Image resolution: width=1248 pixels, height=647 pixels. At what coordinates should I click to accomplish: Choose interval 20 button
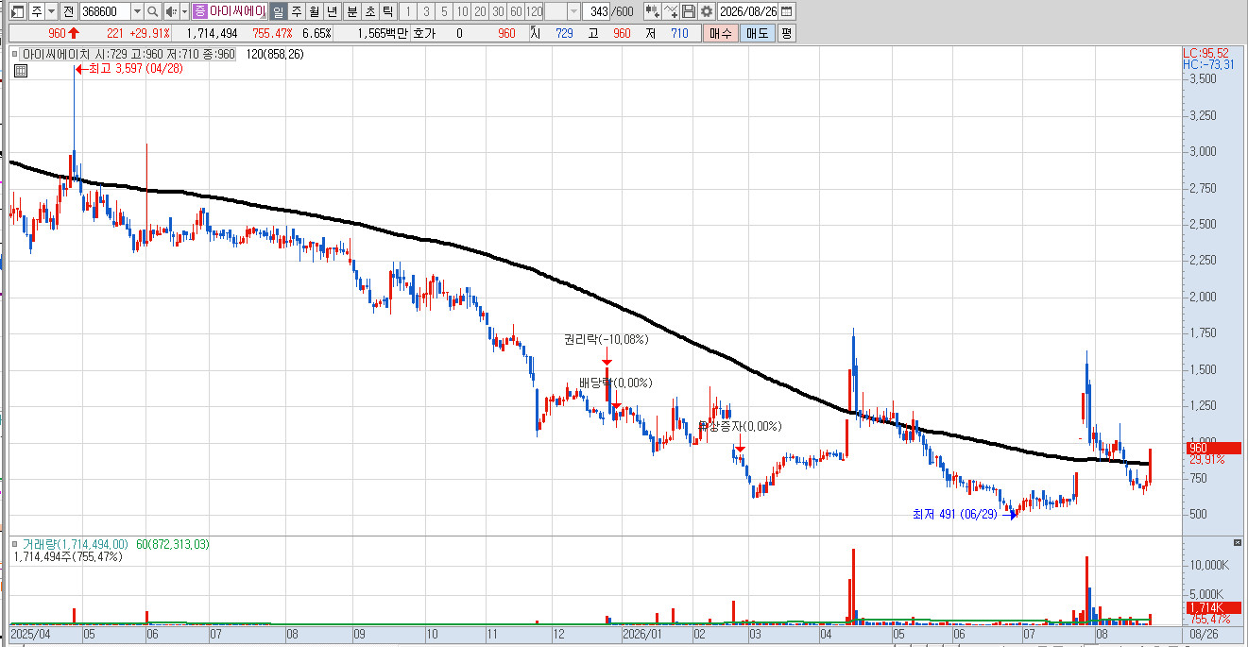tap(479, 11)
